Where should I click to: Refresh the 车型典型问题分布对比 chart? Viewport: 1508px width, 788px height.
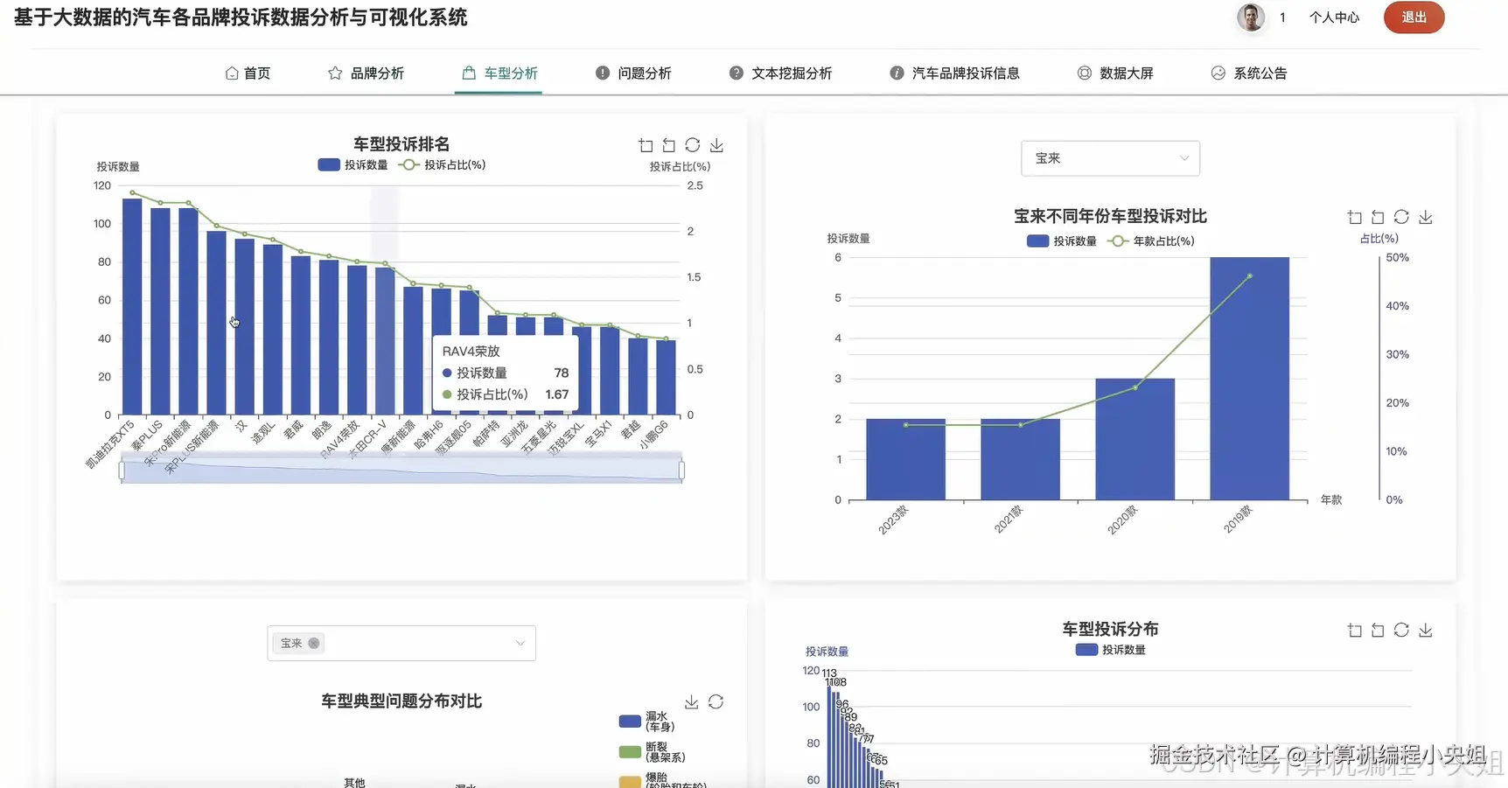pos(716,701)
